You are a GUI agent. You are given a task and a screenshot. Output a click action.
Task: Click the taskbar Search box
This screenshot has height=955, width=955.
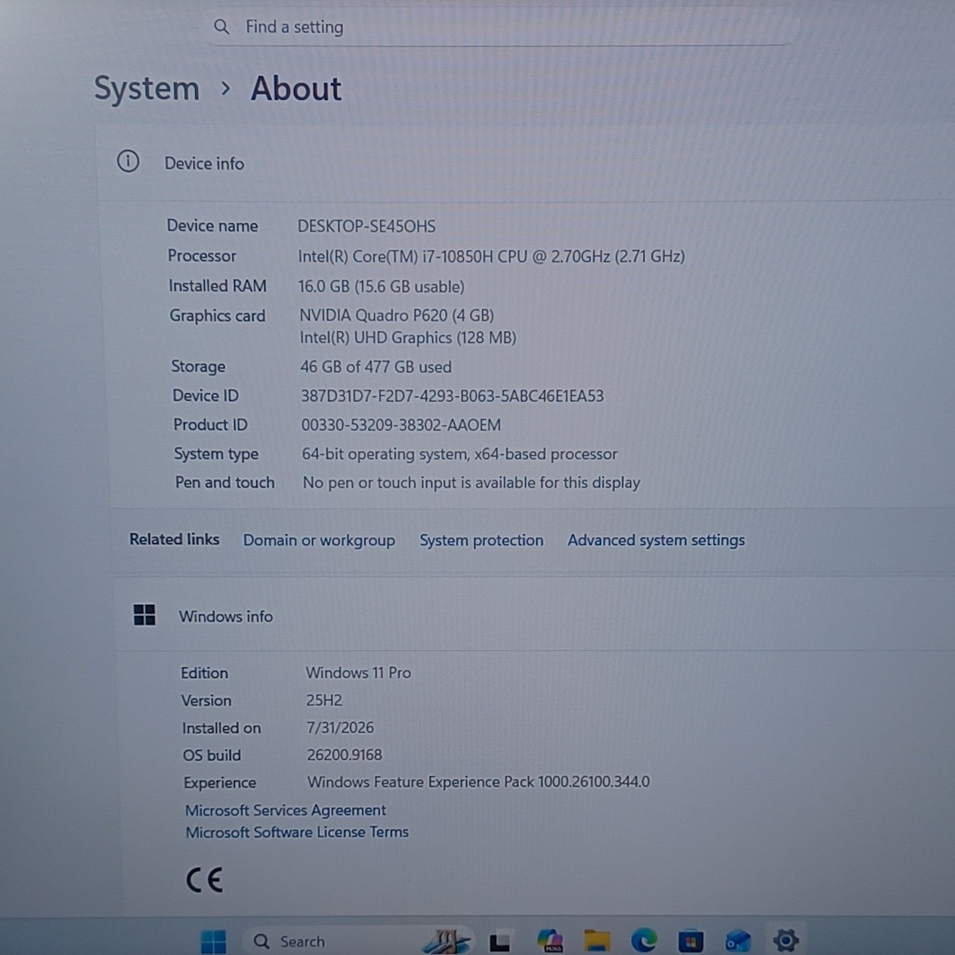coord(358,941)
